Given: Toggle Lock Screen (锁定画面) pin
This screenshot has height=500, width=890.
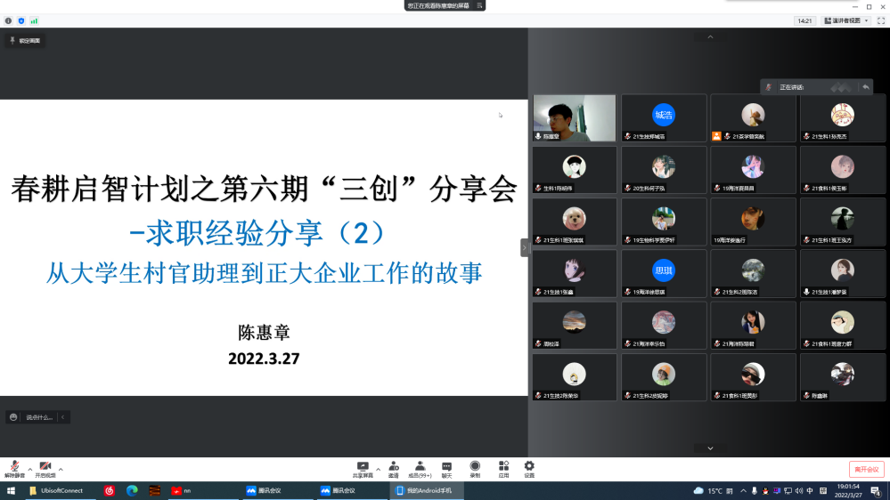Looking at the screenshot, I should click(25, 41).
